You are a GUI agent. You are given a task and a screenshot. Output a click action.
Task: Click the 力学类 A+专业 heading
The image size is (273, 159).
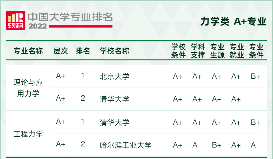(x=233, y=21)
